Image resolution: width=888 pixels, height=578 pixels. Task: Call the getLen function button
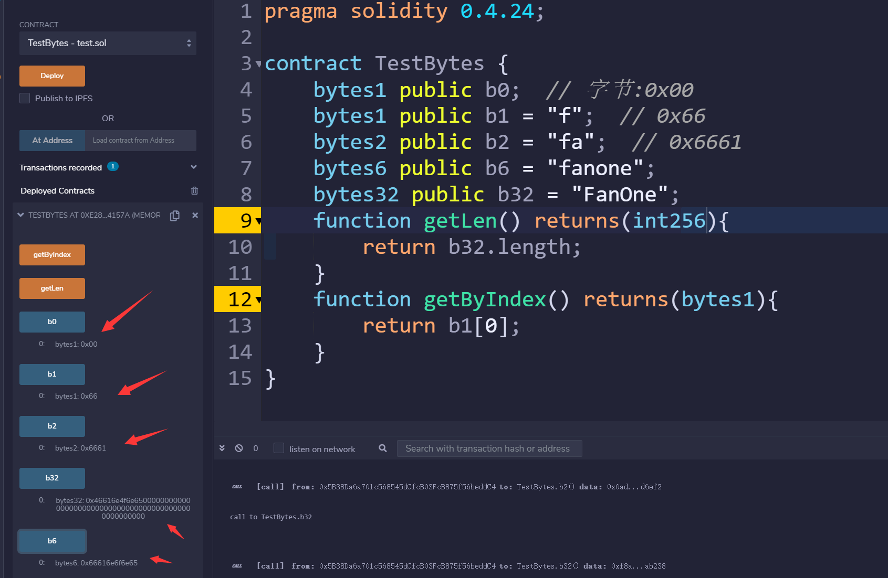[52, 288]
